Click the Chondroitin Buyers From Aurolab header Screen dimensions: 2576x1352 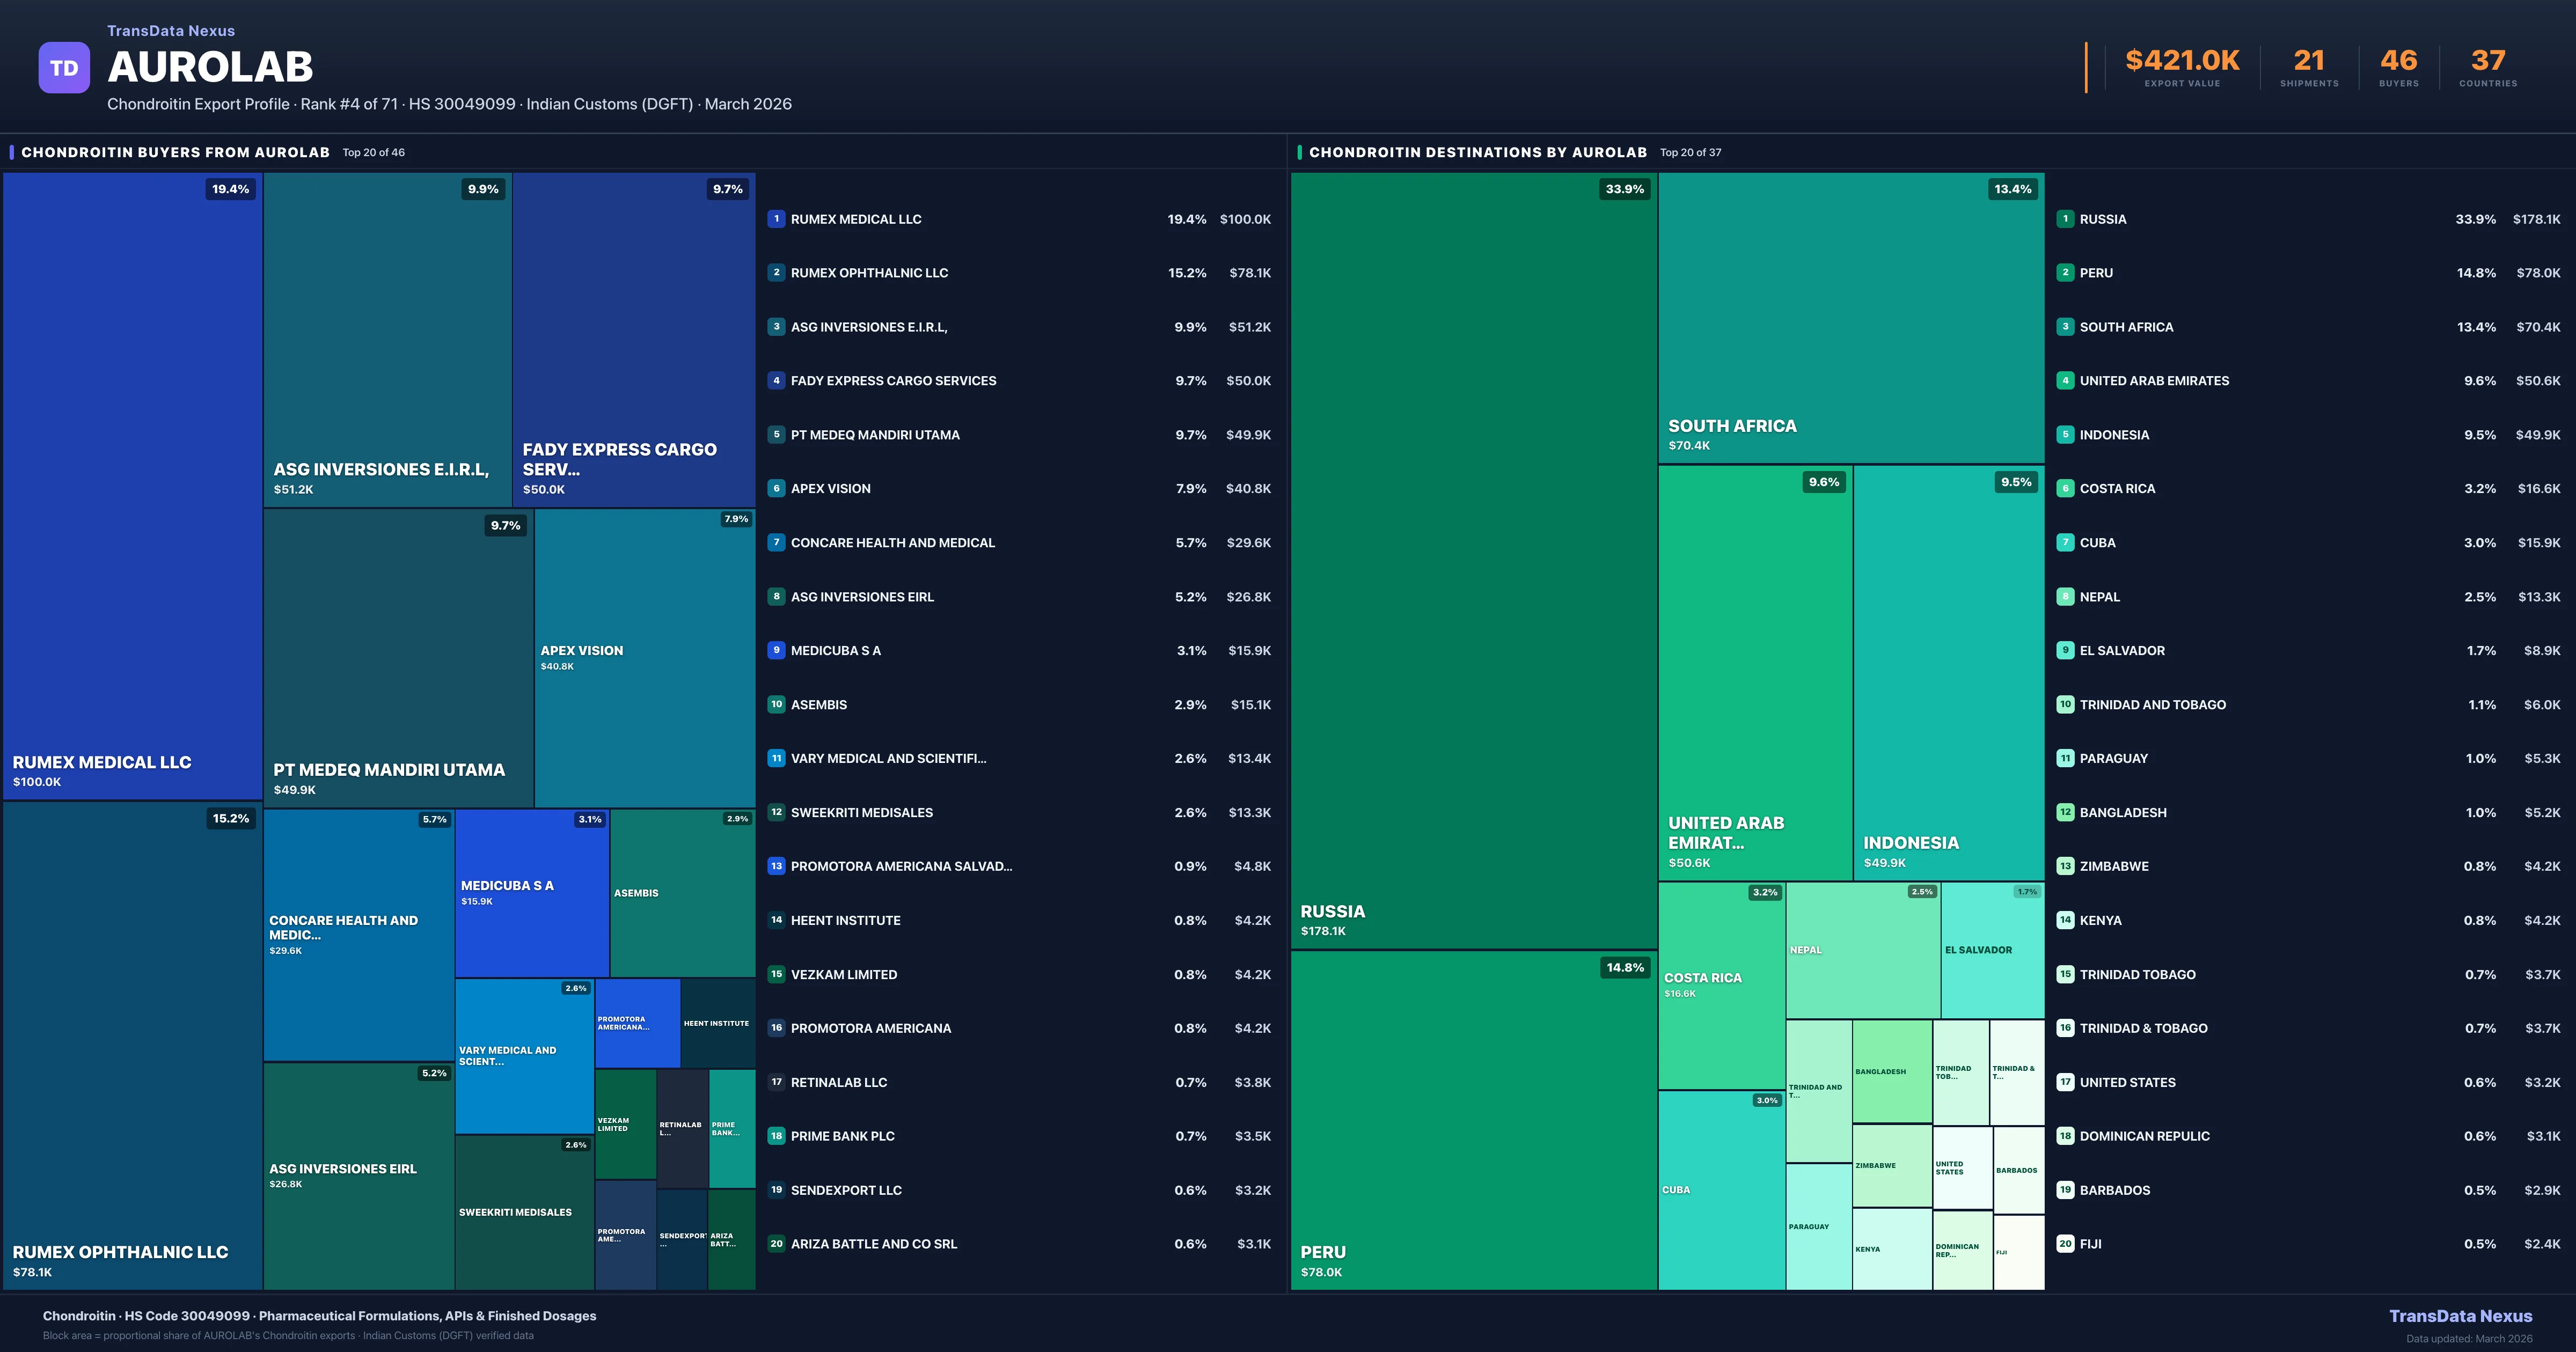tap(175, 152)
